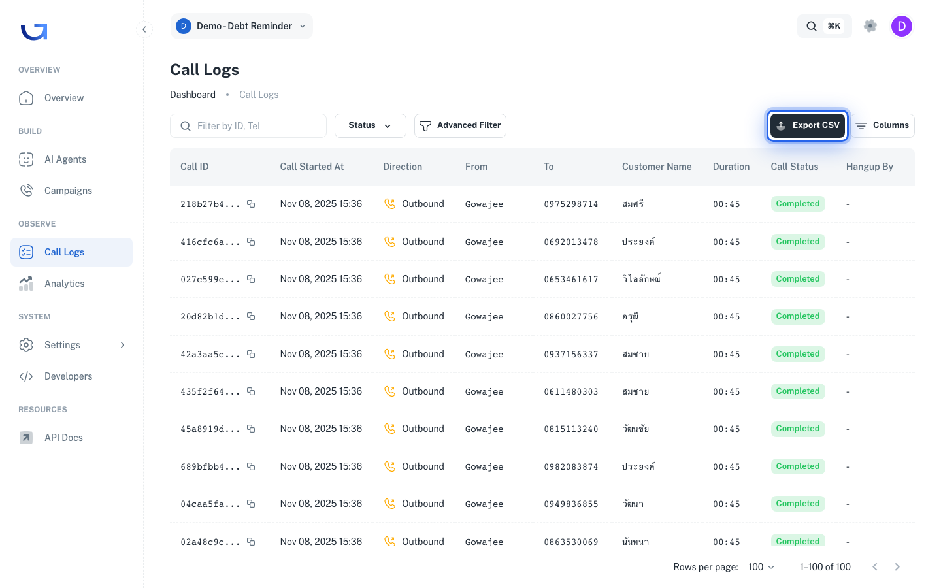Copy call ID 027c599e
The image size is (941, 588).
coord(251,279)
